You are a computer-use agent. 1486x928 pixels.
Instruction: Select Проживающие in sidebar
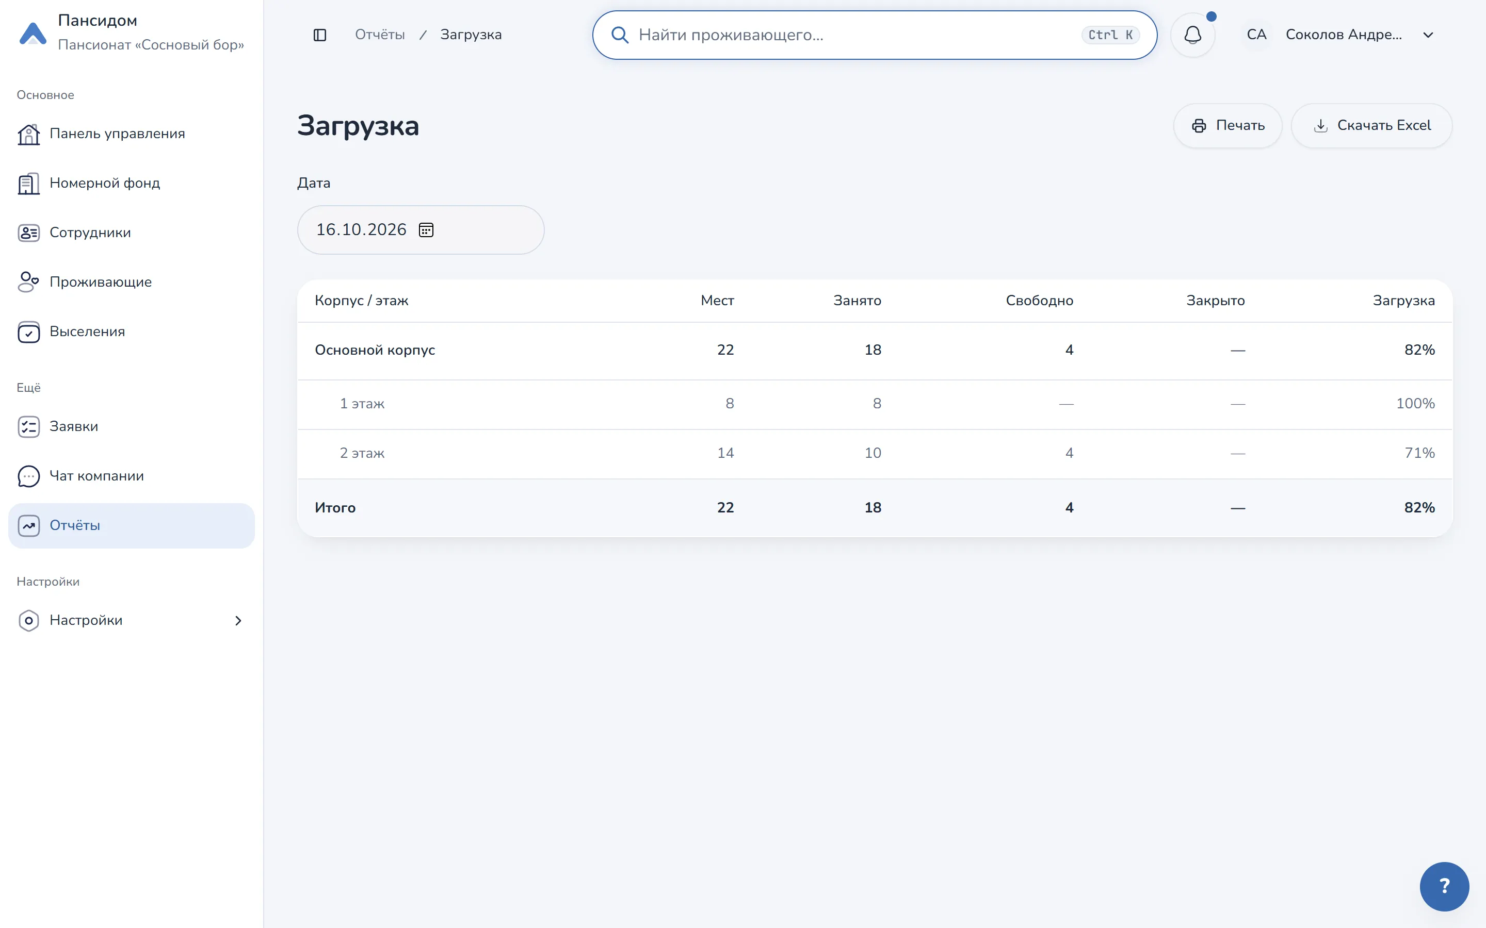click(132, 283)
